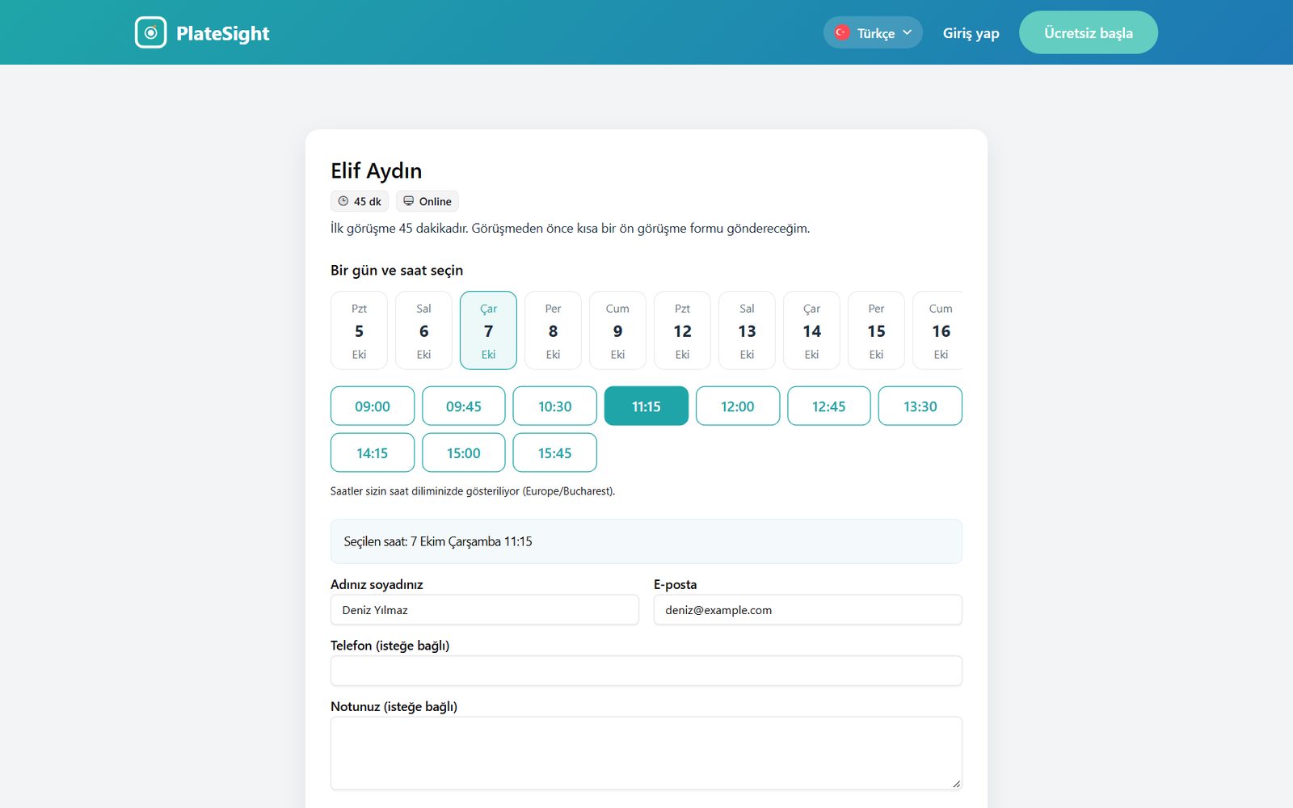The image size is (1293, 808).
Task: Click the Ücretsiz başla button
Action: coord(1088,32)
